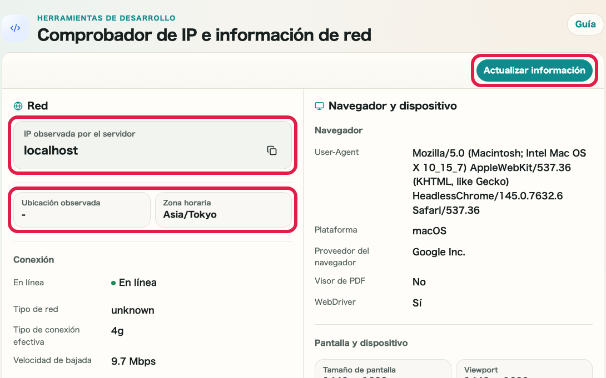Viewport: 606px width, 378px height.
Task: Click the Asia/Tokyo time zone value
Action: click(190, 215)
